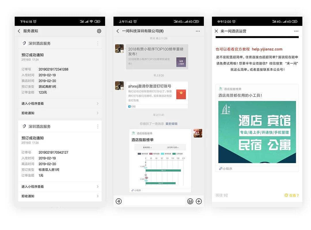Screen dimensions: 311x230
Task: Click 重新编辑 link after recalled message
Action: click(172, 124)
